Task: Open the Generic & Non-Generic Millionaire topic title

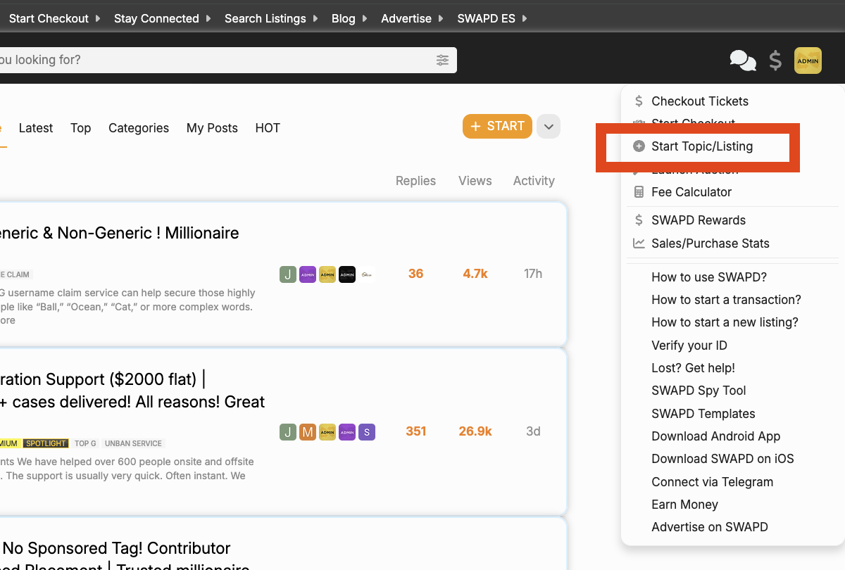Action: click(x=120, y=233)
